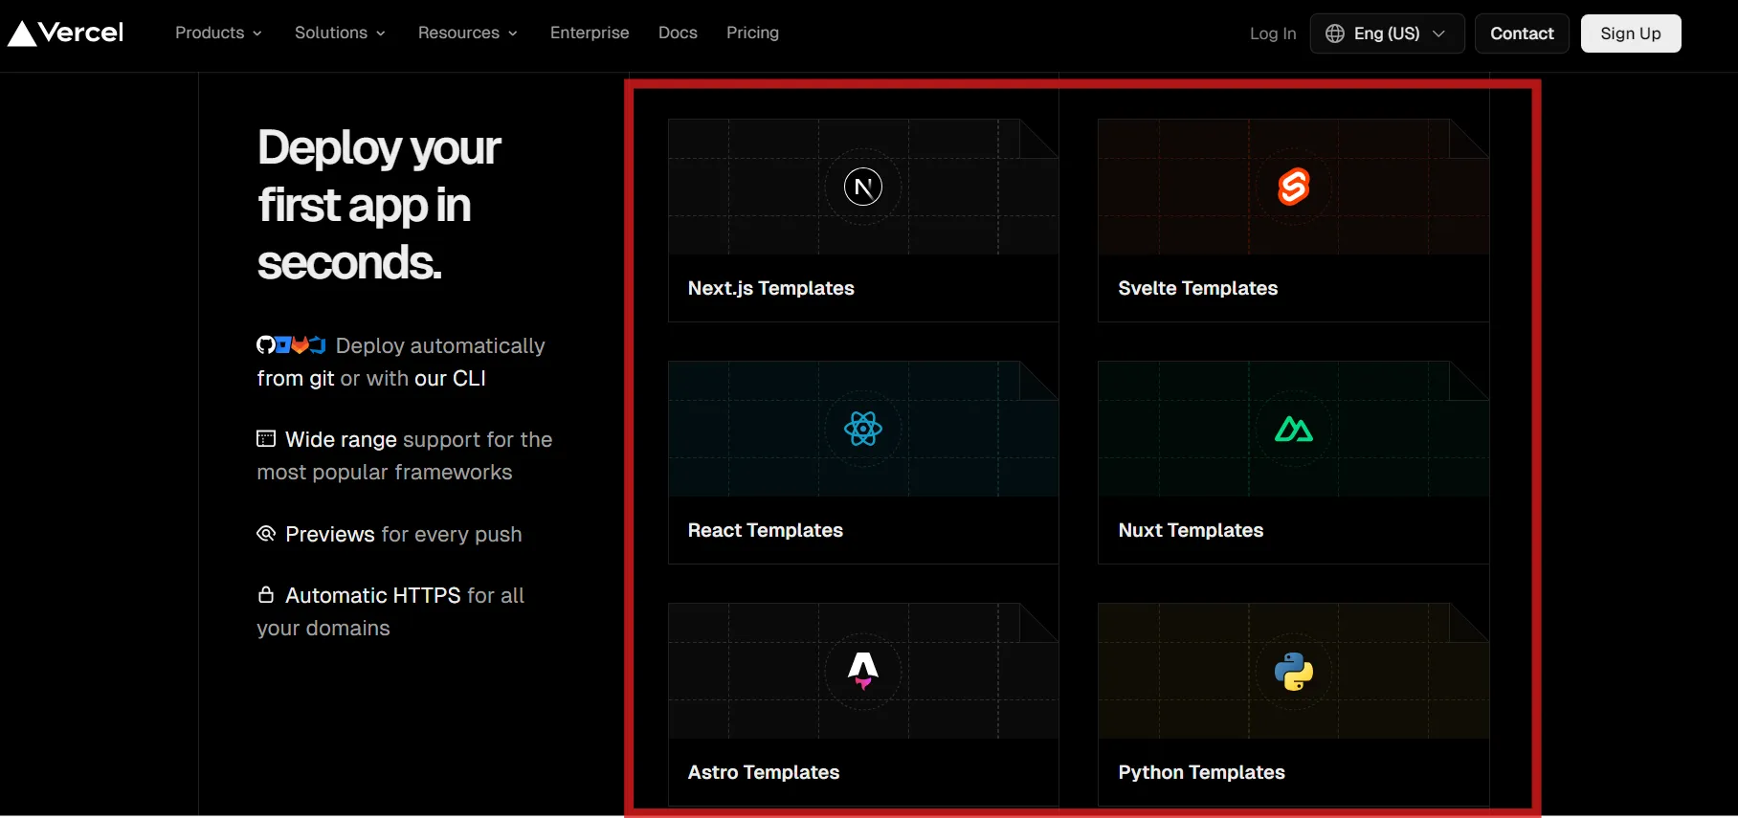This screenshot has height=819, width=1738.
Task: Go to the Enterprise page
Action: click(x=590, y=33)
